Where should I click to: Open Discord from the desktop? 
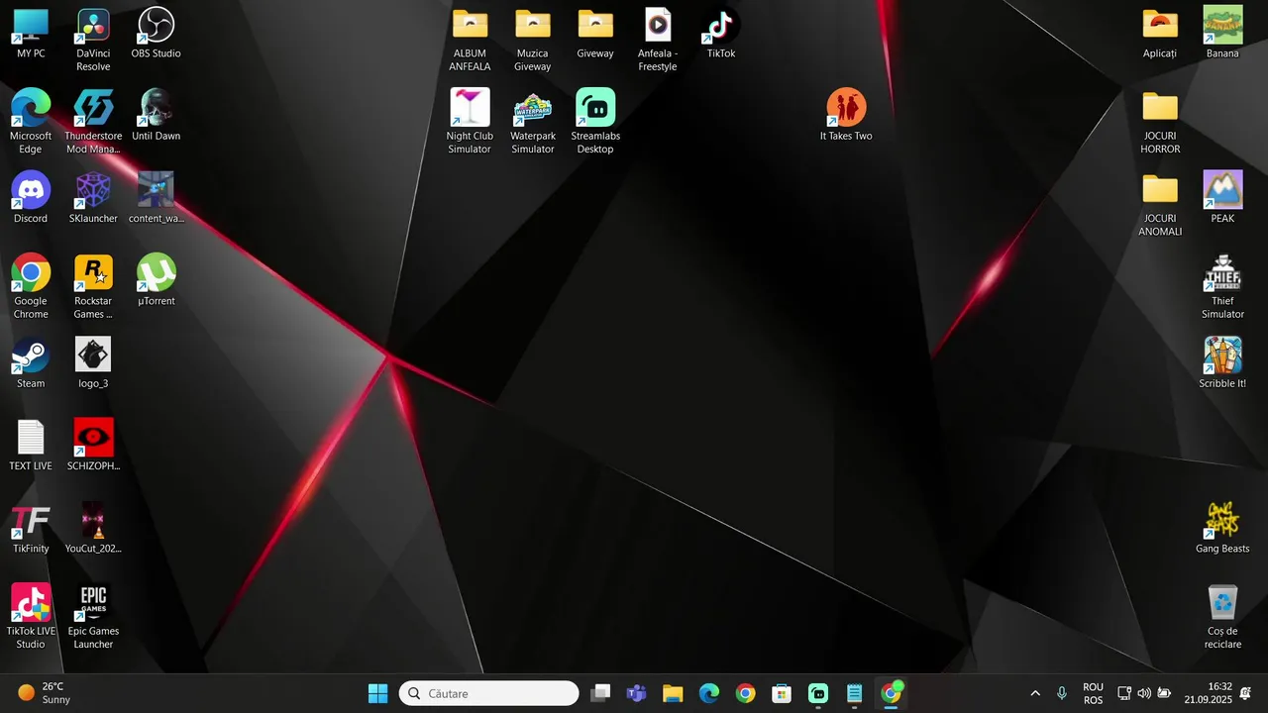pos(31,198)
